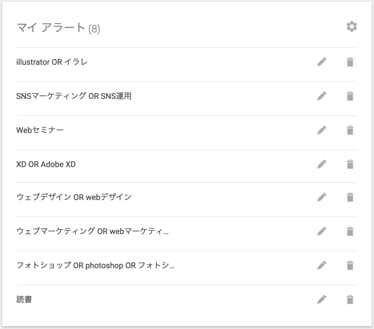Edit the illustrator OR イラレ alert
This screenshot has height=329, width=374.
click(321, 62)
